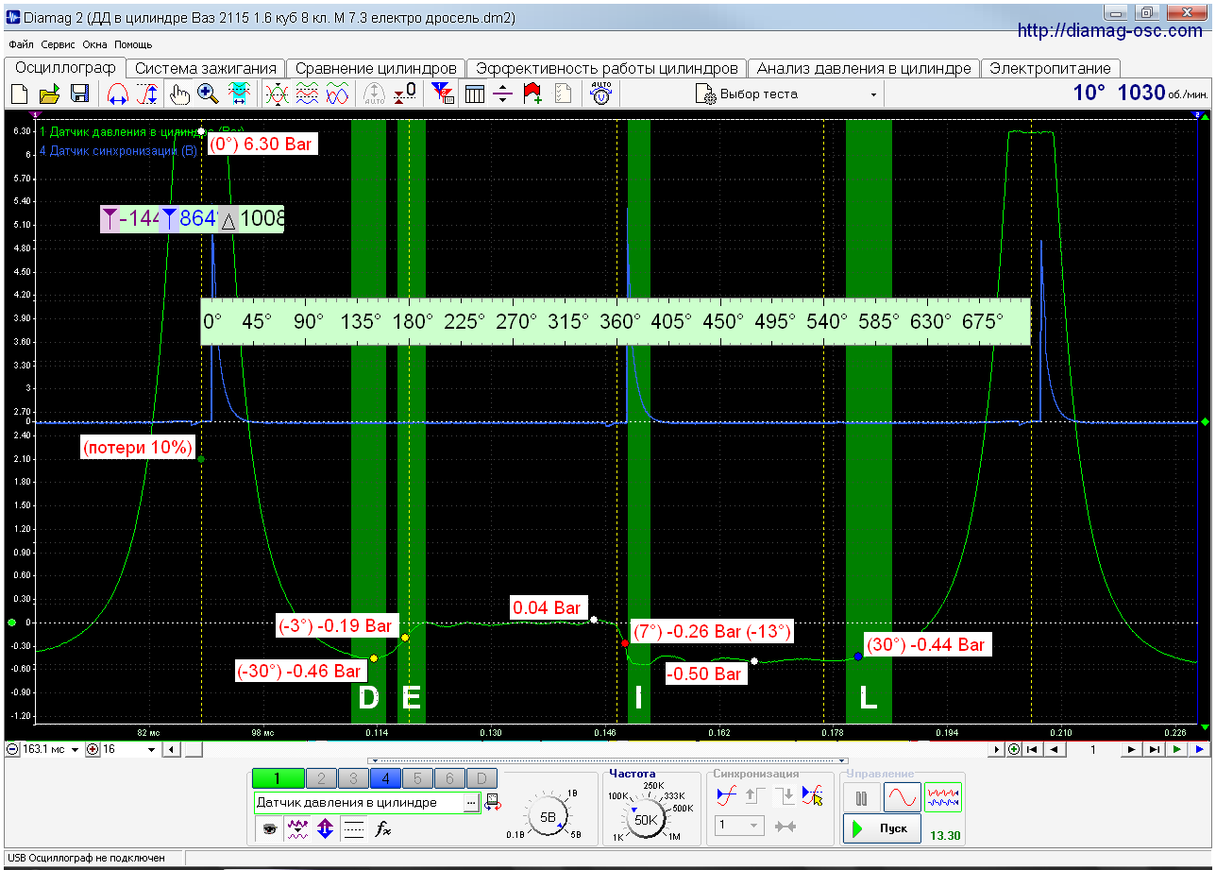Click the stacked waveforms display mode icon
The image size is (1216, 870).
307,94
